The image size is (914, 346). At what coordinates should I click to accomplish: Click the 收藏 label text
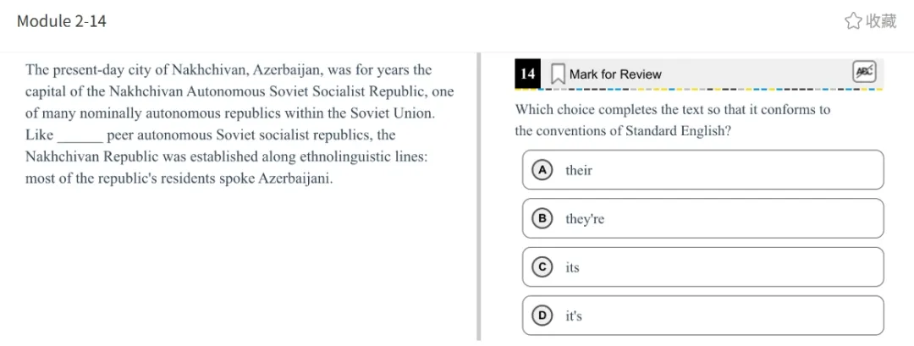(x=881, y=21)
